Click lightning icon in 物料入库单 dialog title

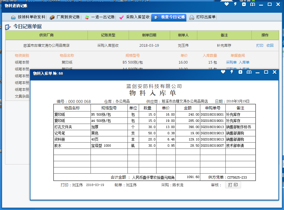pos(232,72)
